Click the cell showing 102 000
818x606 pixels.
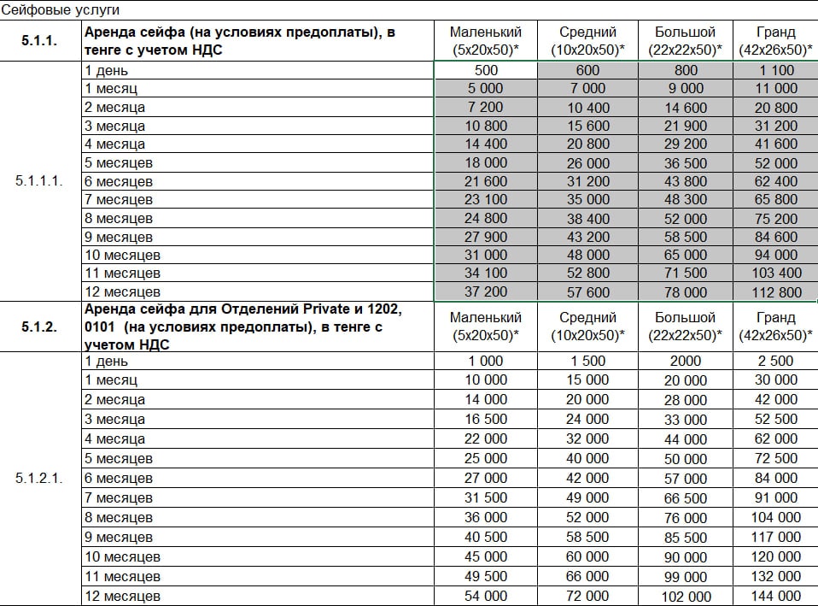pos(685,597)
